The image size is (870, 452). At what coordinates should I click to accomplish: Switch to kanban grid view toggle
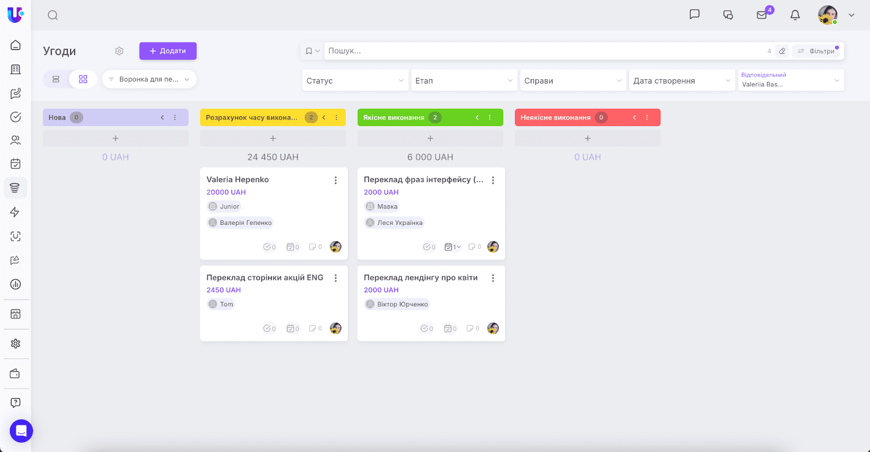click(x=83, y=79)
